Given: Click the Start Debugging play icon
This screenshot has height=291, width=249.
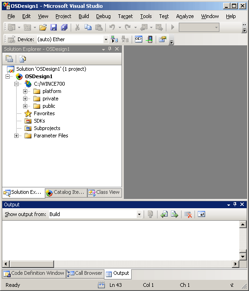Looking at the screenshot, I should point(172,27).
